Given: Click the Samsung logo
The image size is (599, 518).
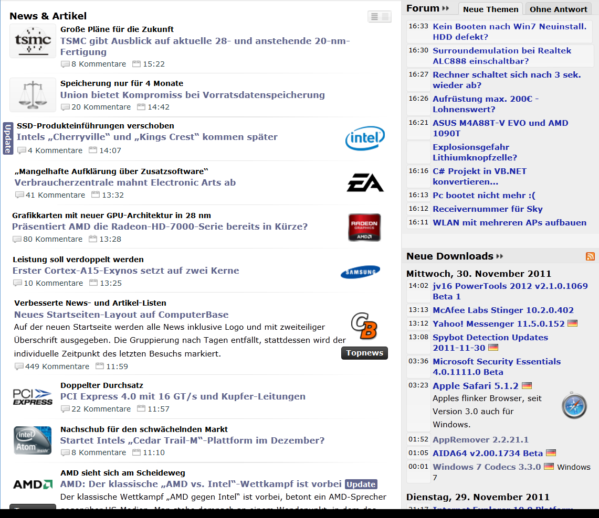Looking at the screenshot, I should tap(360, 272).
